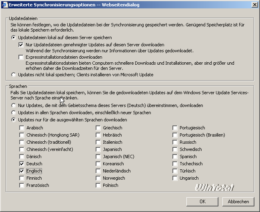Tick the Polnisch checkbox
The width and height of the screenshot is (260, 212).
point(98,185)
